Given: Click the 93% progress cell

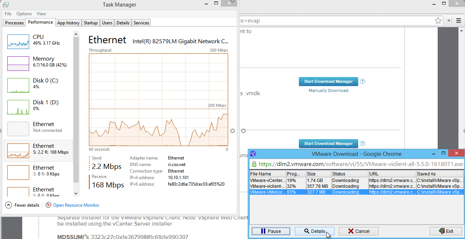Looking at the screenshot, I should click(296, 192).
